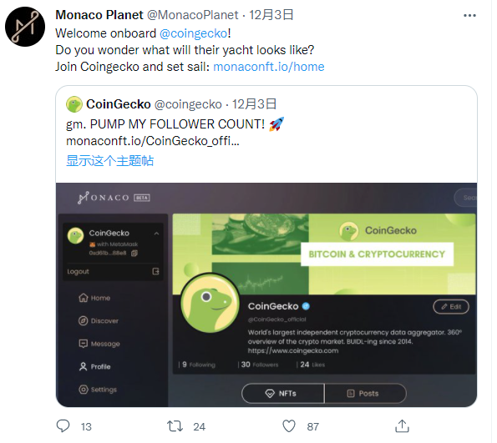Viewport: 497px width, 443px height.
Task: Open the monaconft.io/home link
Action: point(269,67)
